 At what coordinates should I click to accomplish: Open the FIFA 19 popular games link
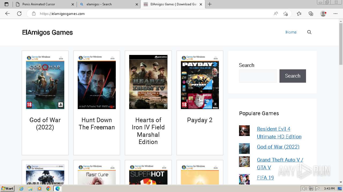(x=265, y=178)
